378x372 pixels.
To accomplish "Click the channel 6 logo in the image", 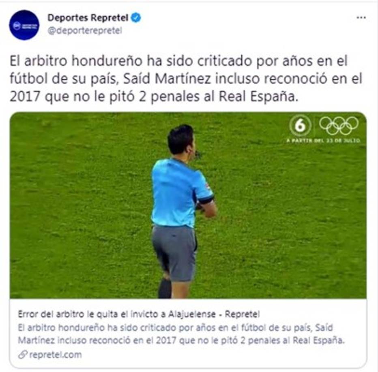I will click(300, 126).
